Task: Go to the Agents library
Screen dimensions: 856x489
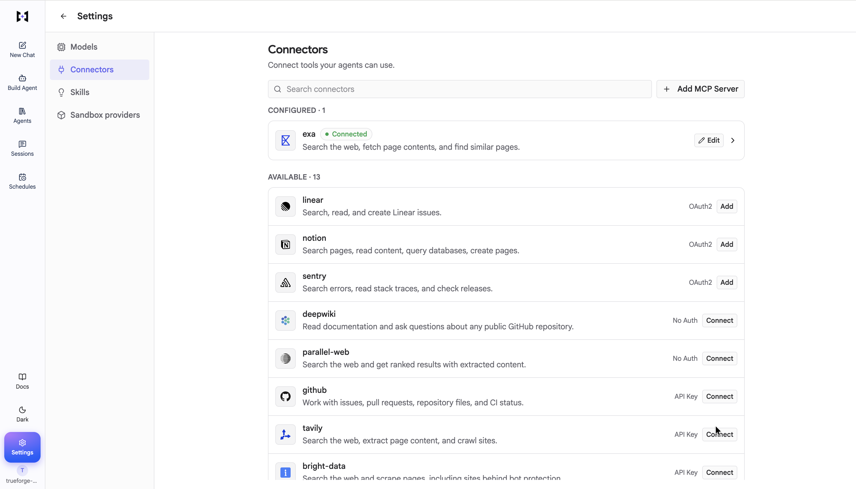Action: coord(22,115)
